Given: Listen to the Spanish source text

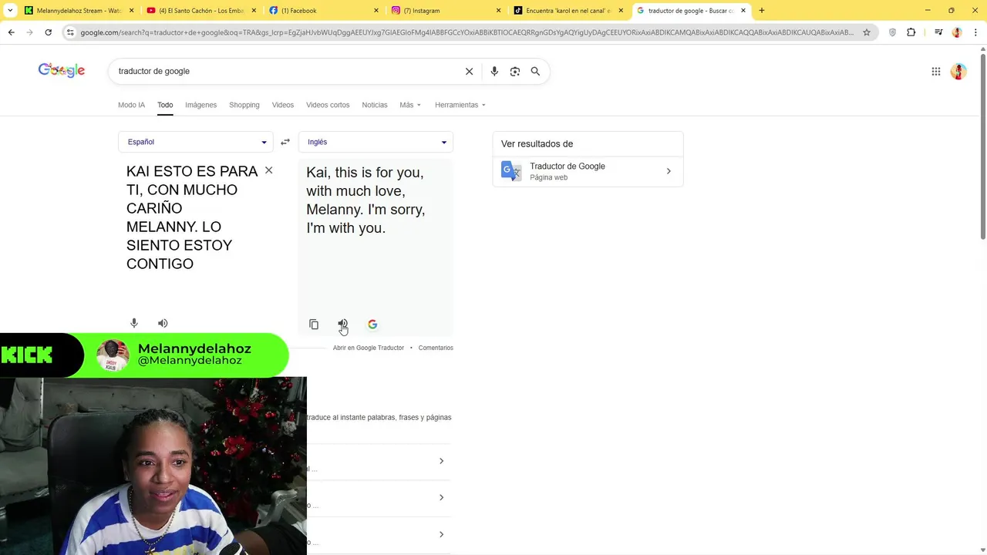Looking at the screenshot, I should click(163, 323).
